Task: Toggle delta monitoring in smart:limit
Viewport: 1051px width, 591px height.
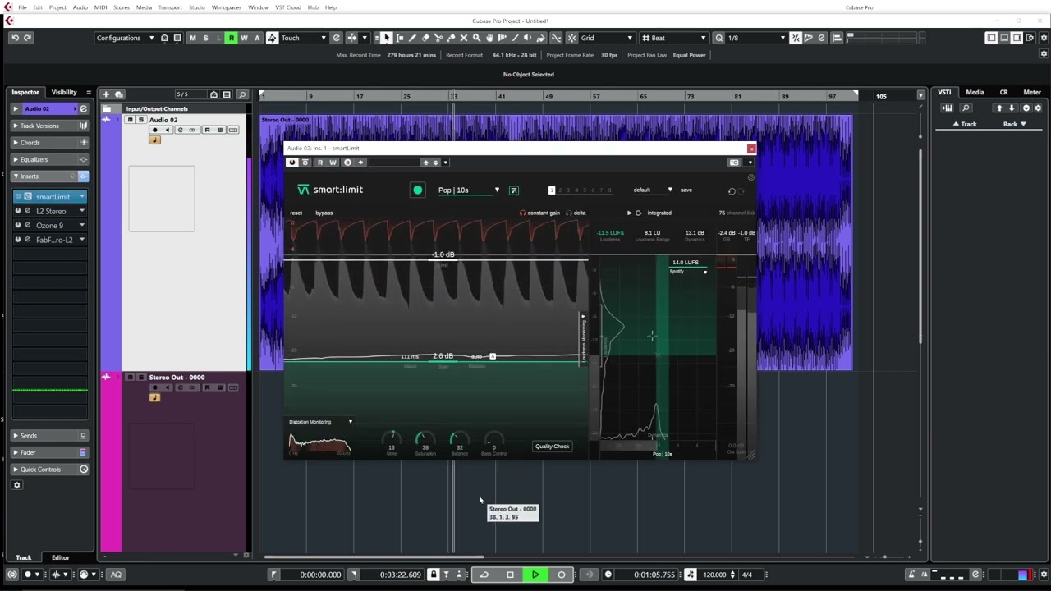Action: (576, 213)
